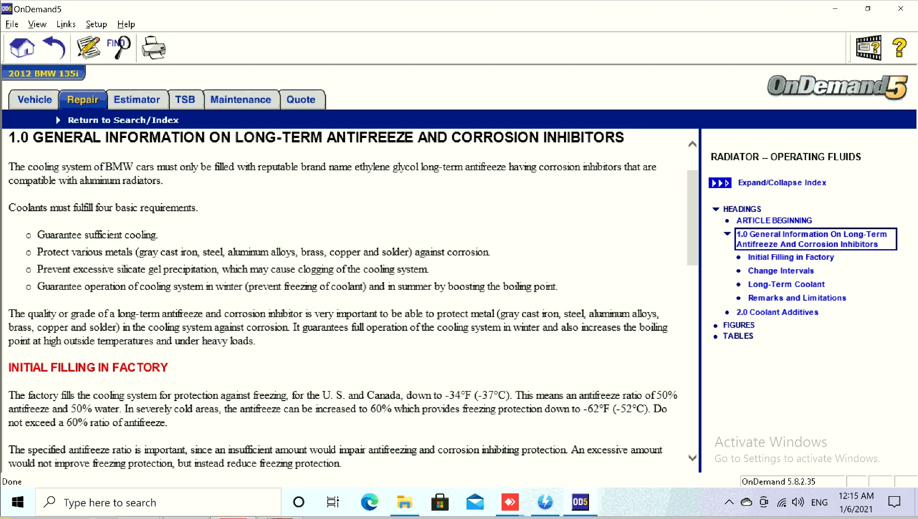Image resolution: width=918 pixels, height=519 pixels.
Task: Click the network Wi-Fi tray icon
Action: point(782,502)
